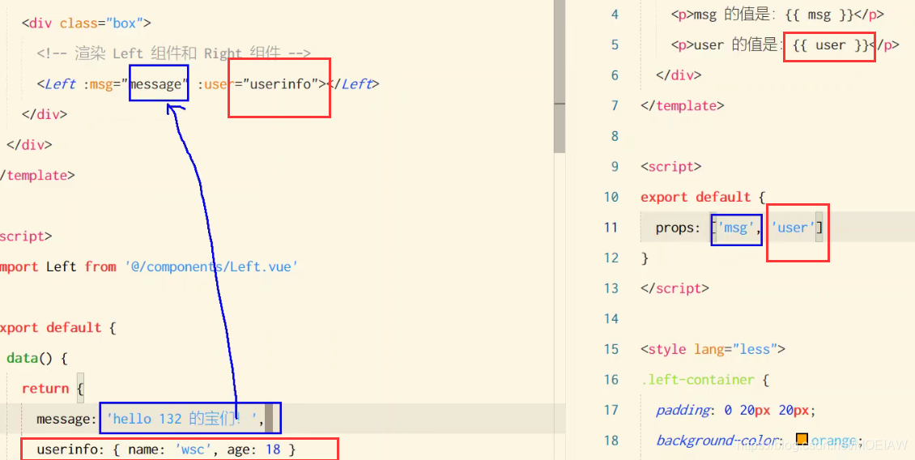915x460 pixels.
Task: Click the .left-container selector on line 16
Action: pyautogui.click(x=698, y=380)
